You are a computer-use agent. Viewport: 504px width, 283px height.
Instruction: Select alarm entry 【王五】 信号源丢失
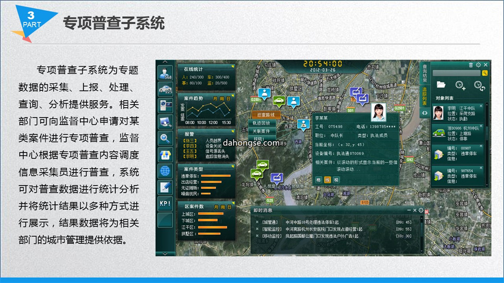(x=204, y=151)
